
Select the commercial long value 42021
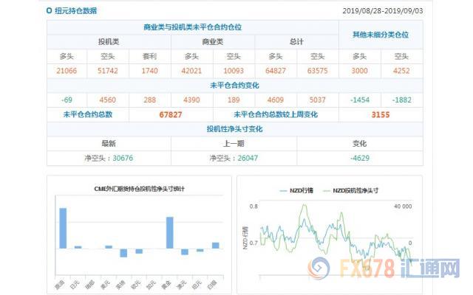tap(191, 71)
